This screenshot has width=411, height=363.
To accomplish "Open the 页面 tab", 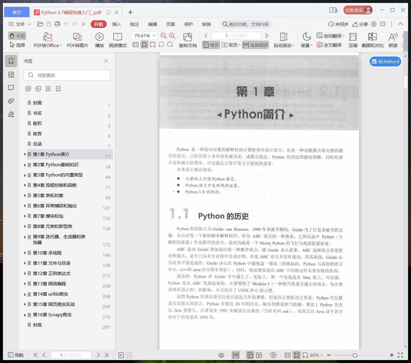I will (x=171, y=24).
